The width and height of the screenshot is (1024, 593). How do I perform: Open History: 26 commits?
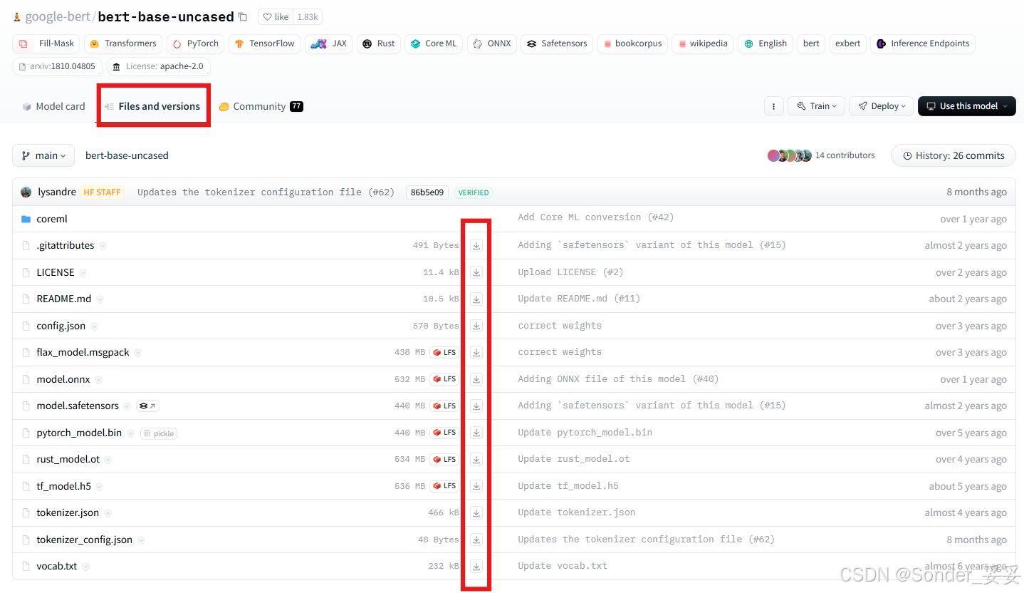[954, 155]
